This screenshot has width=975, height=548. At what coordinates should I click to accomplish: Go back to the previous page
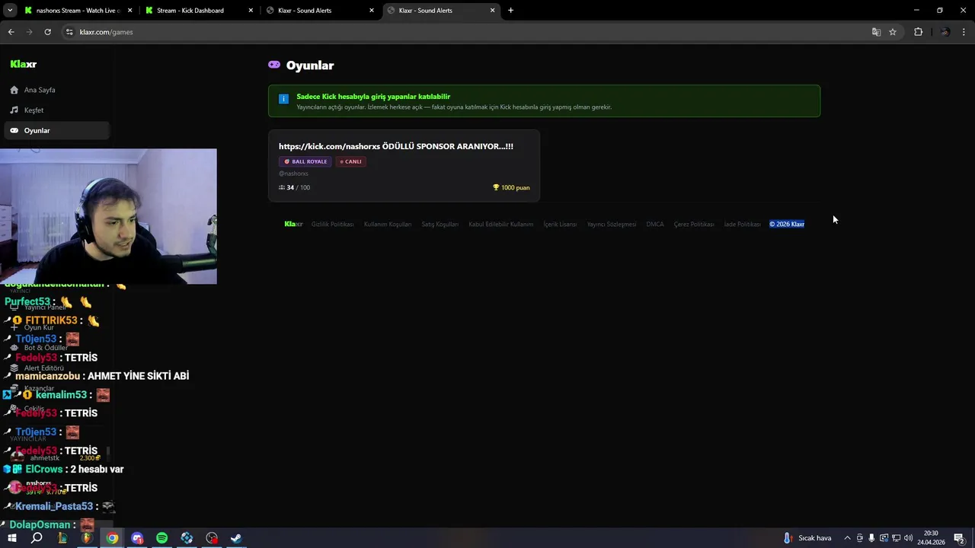tap(11, 32)
